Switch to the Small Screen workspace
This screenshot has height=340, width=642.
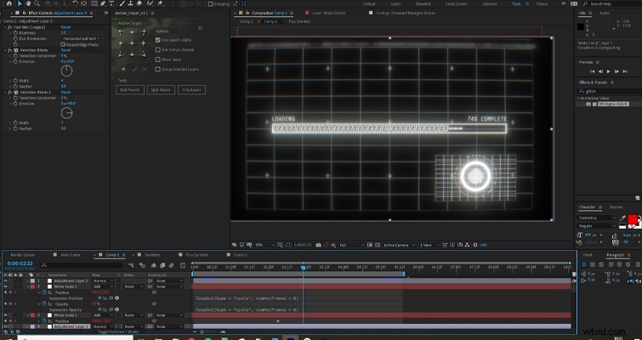click(456, 3)
